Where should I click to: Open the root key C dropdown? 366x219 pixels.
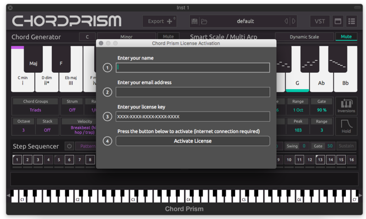[x=87, y=37]
